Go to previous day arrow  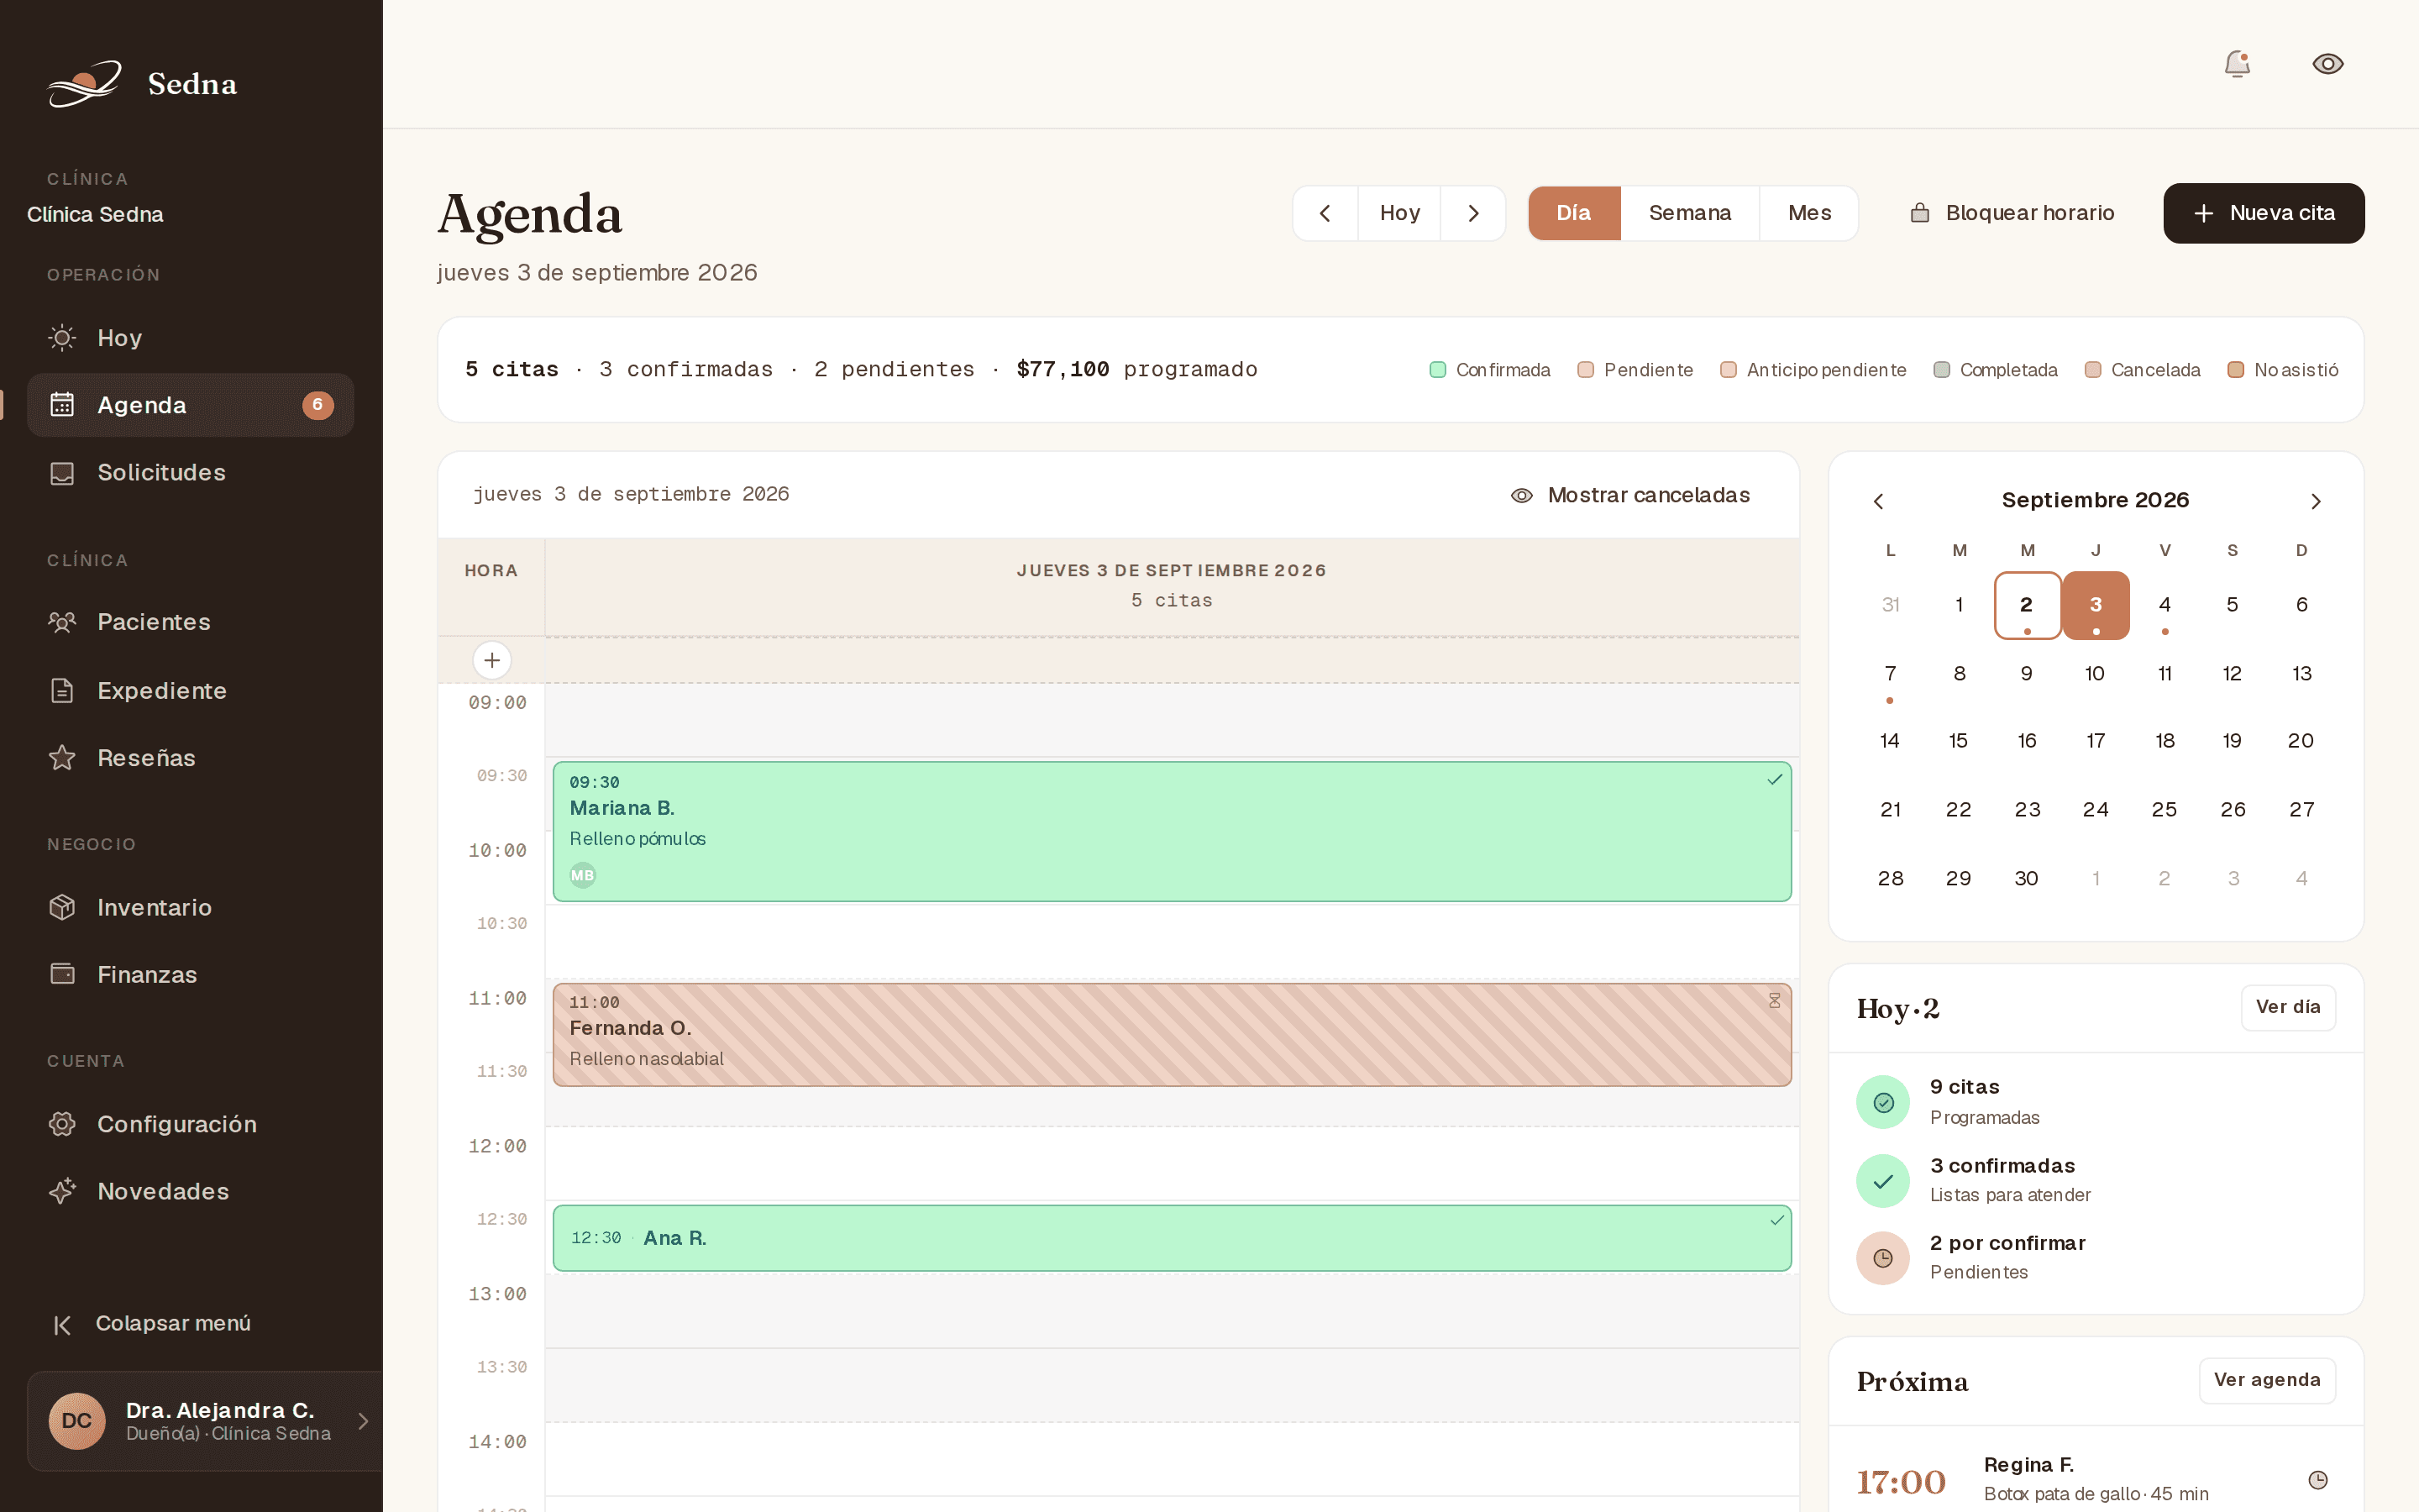1325,213
